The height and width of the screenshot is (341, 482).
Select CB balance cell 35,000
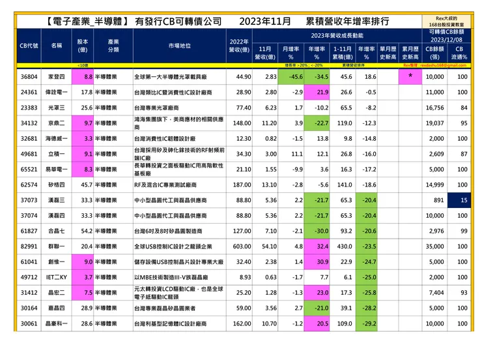pos(434,246)
